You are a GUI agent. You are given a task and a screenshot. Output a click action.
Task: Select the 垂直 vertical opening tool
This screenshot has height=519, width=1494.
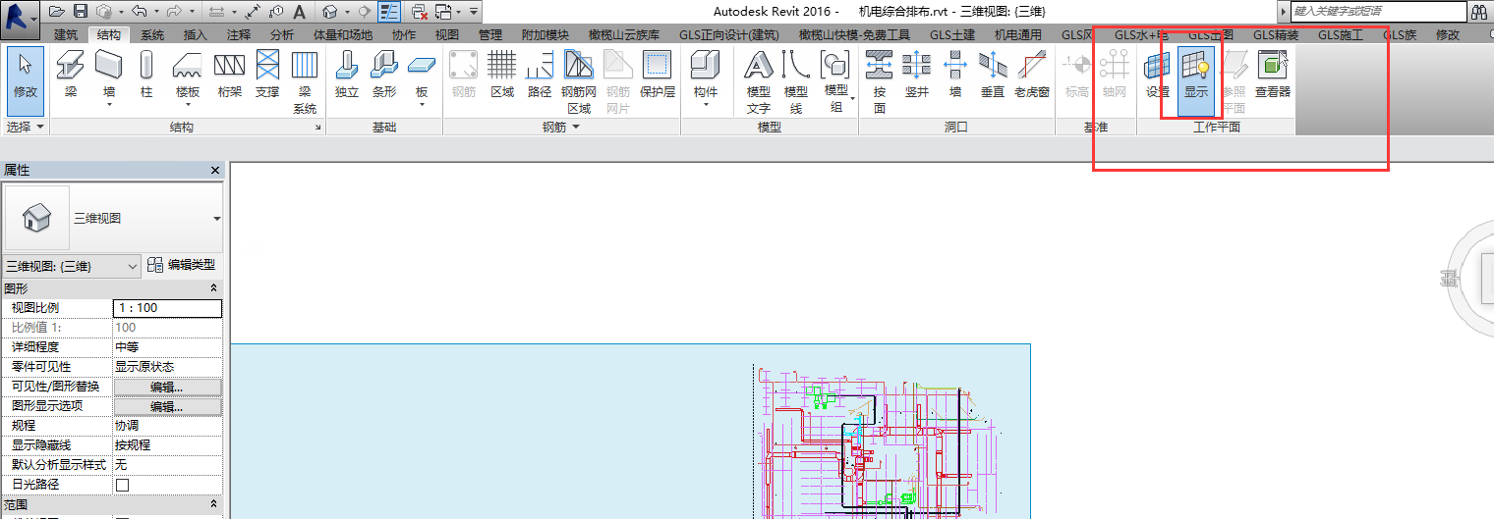point(993,76)
